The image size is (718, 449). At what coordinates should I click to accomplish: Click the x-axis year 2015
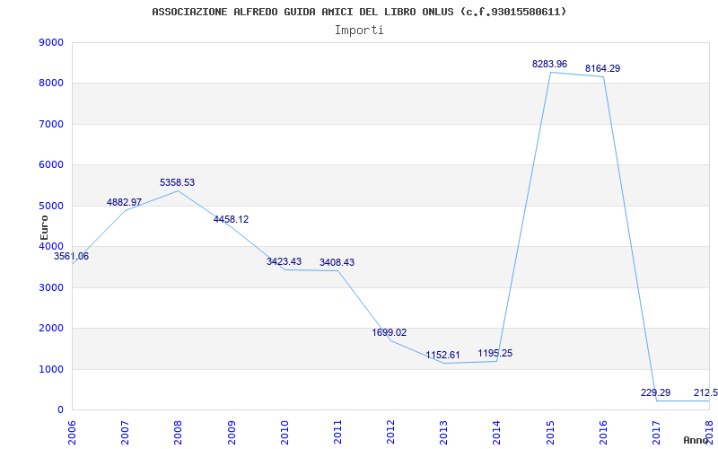(x=549, y=433)
